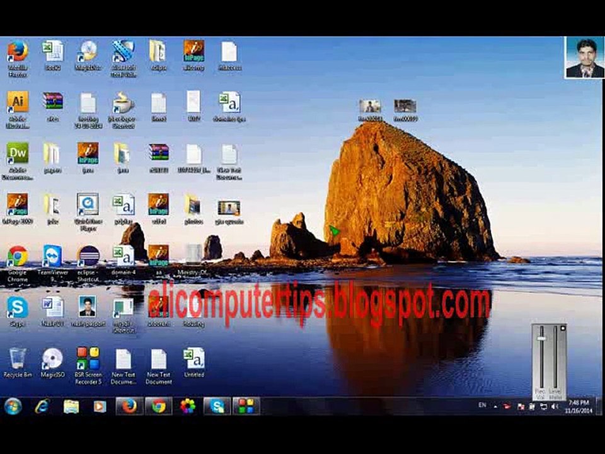The image size is (605, 454).
Task: Click the EN language indicator
Action: [x=482, y=405]
